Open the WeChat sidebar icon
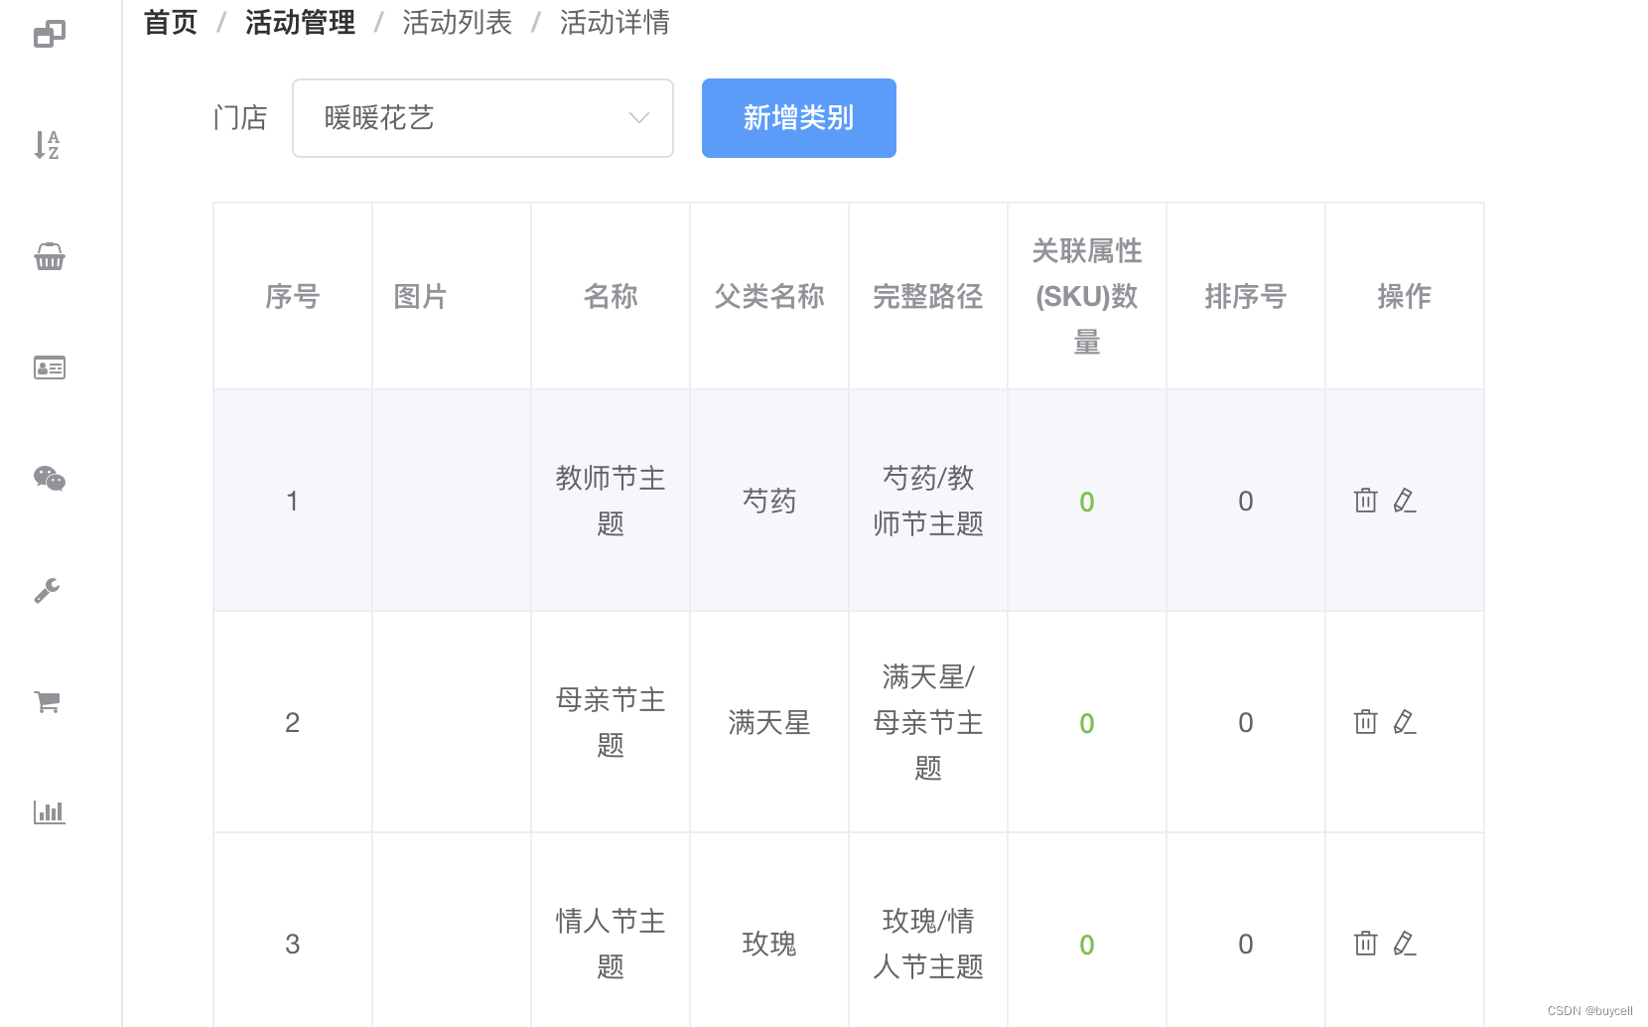This screenshot has height=1027, width=1648. click(x=50, y=479)
